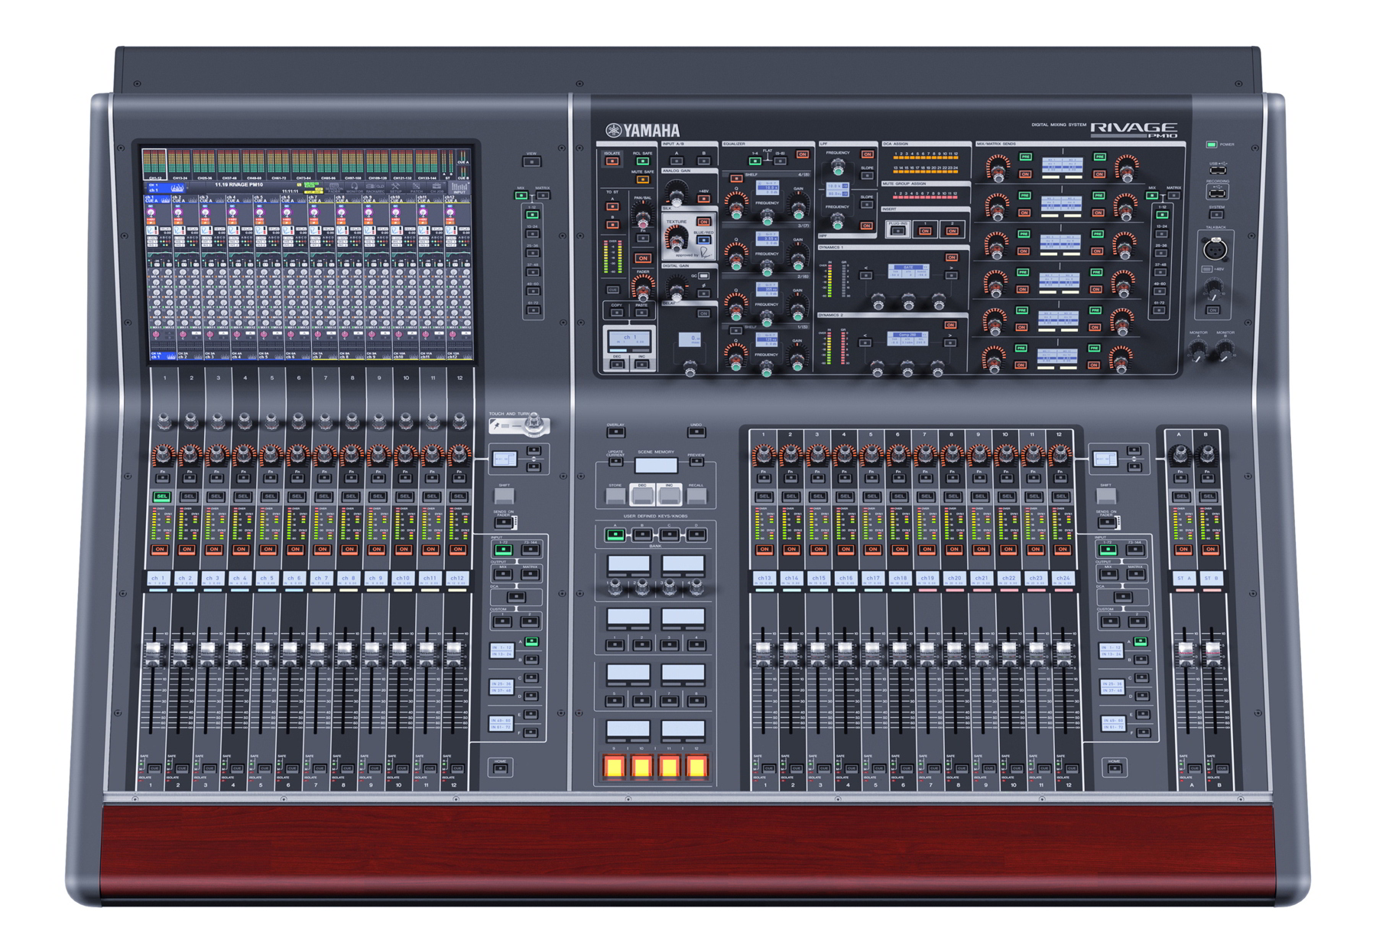Toggle the EQUALIZER ON key
The width and height of the screenshot is (1376, 951).
(802, 154)
